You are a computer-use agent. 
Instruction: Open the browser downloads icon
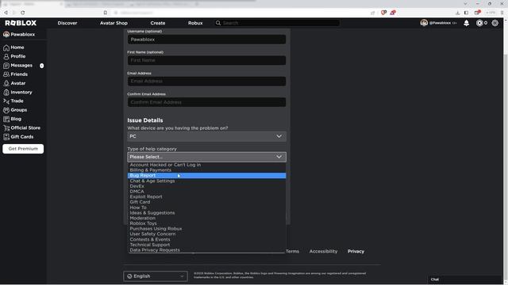(x=457, y=13)
